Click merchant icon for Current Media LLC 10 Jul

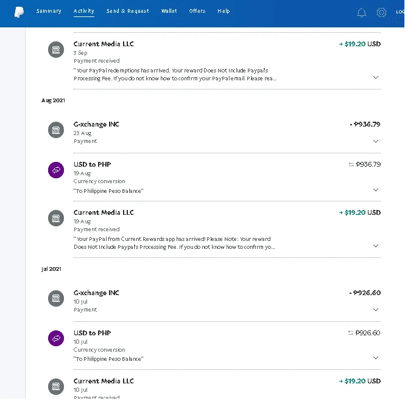[56, 386]
